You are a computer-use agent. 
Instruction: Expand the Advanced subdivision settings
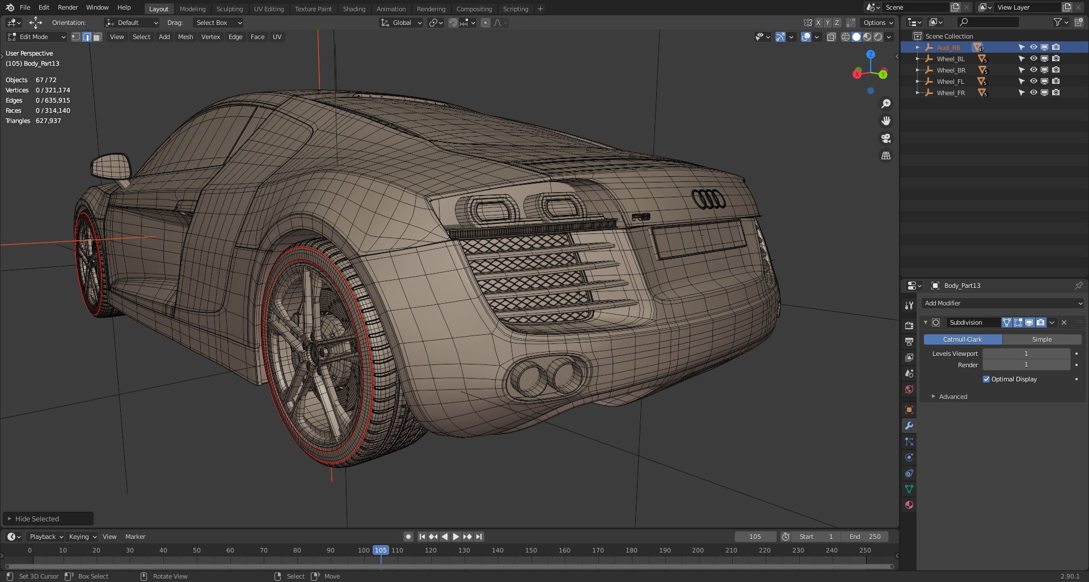(x=953, y=397)
